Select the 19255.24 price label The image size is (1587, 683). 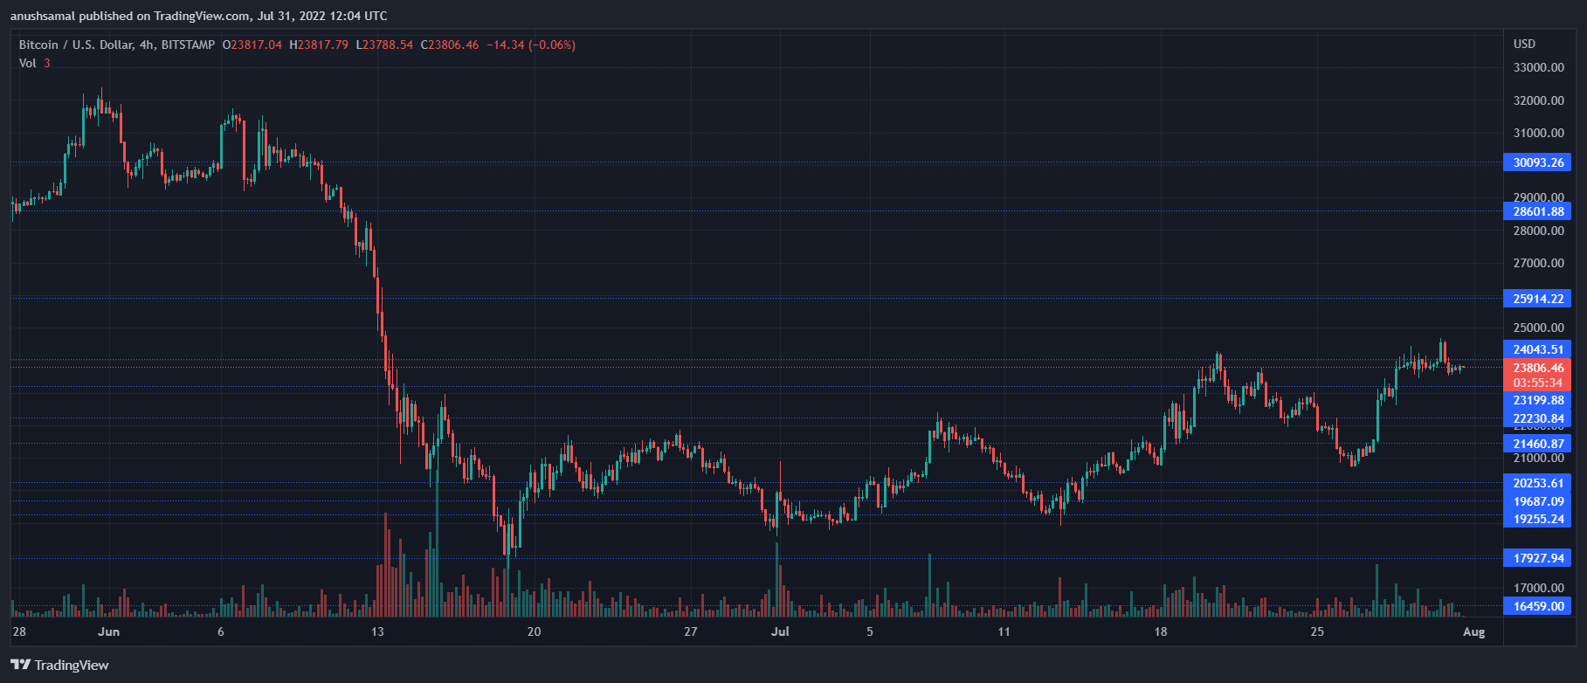1537,519
